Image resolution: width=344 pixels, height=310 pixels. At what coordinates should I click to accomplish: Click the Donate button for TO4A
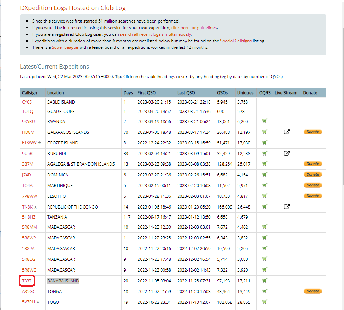313,185
